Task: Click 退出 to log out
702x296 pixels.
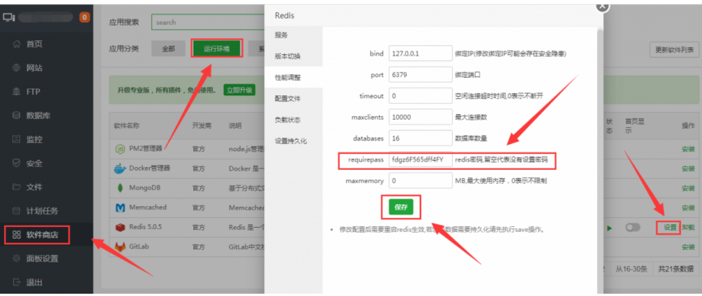Action: [34, 282]
